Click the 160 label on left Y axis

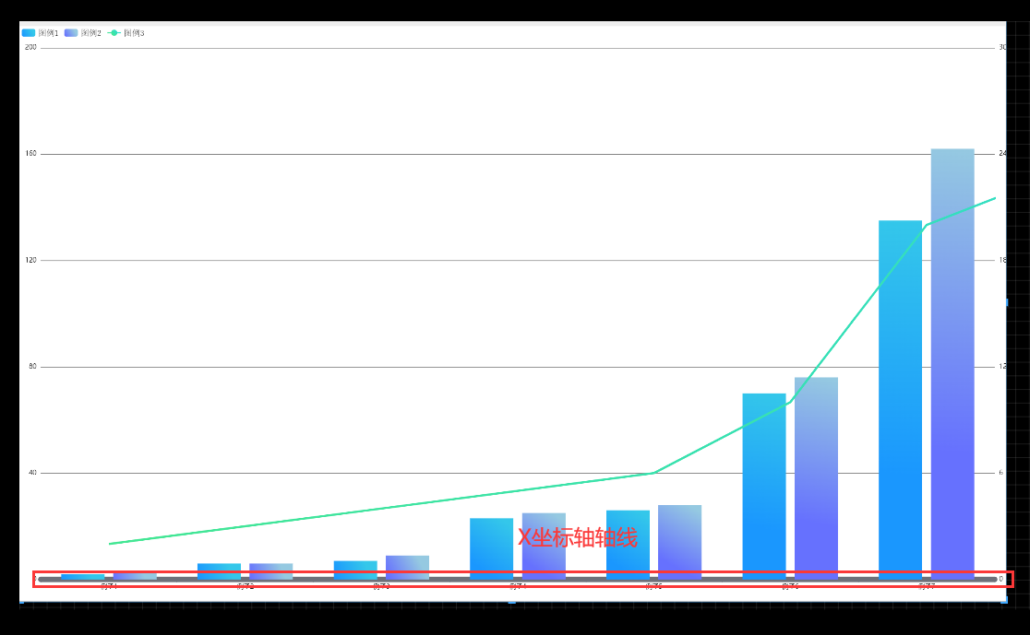point(30,154)
